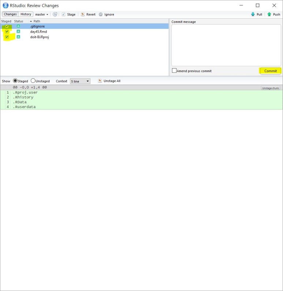Click the status icon for day45.Rmd
The width and height of the screenshot is (283, 291).
[18, 32]
